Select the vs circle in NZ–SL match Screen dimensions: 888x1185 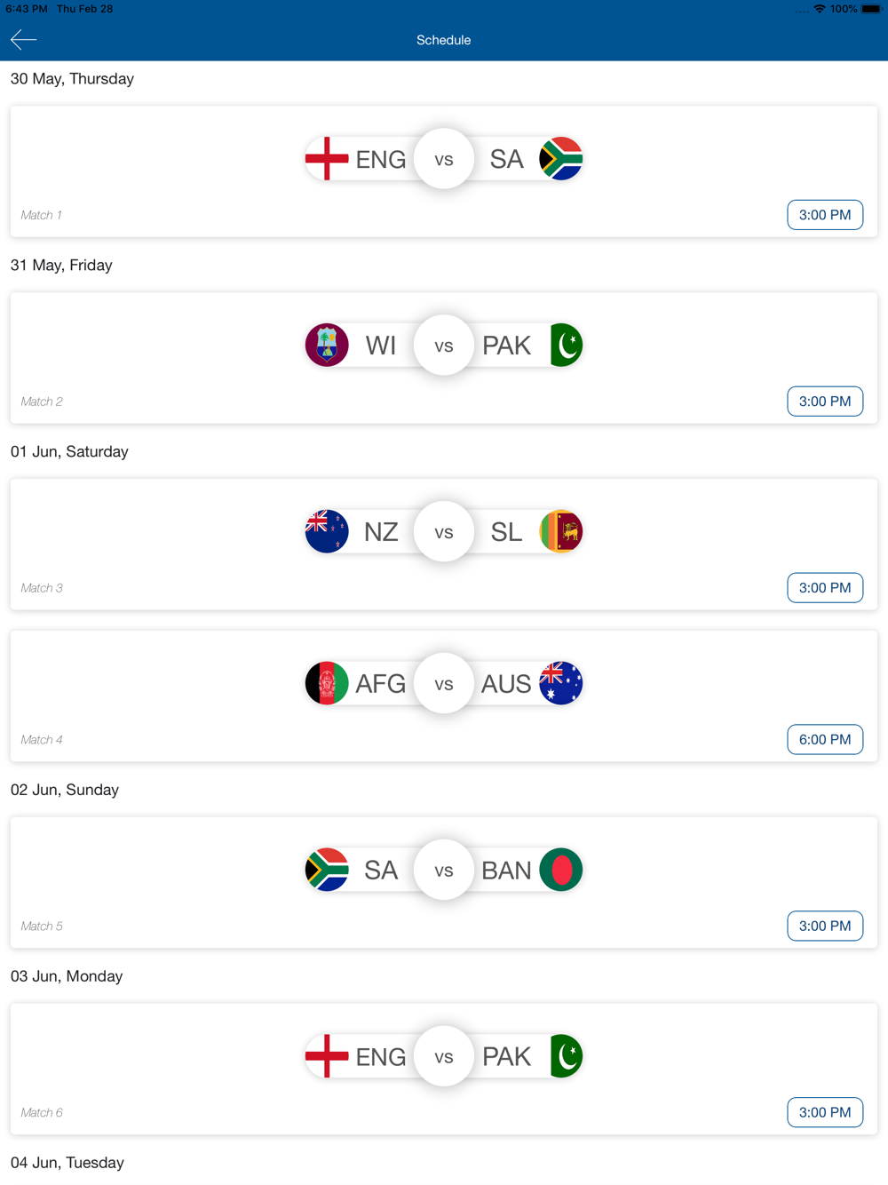[x=444, y=532]
